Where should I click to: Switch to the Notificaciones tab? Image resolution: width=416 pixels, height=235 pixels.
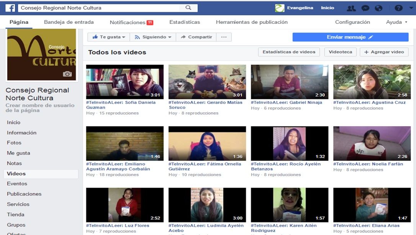(131, 22)
